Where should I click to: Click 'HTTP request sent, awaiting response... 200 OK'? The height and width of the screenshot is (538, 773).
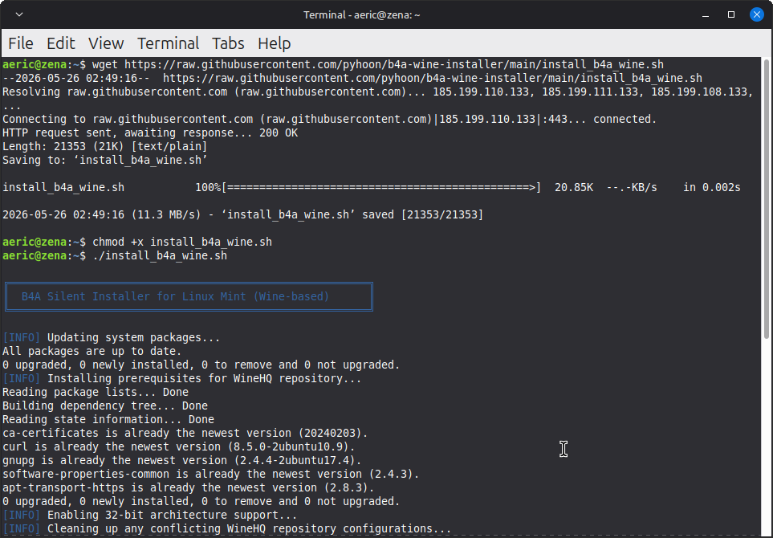click(150, 133)
